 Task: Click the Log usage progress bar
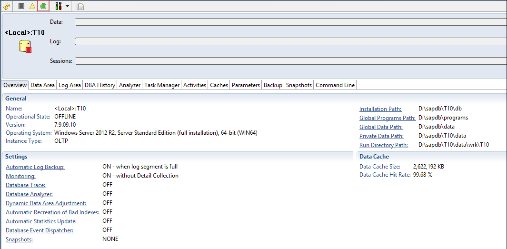[x=291, y=41]
